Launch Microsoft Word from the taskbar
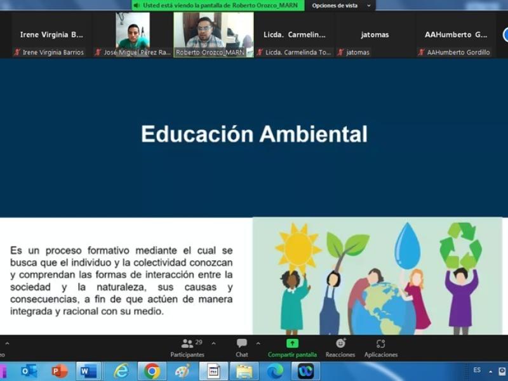Screen dimensions: 508x381 [x=88, y=371]
